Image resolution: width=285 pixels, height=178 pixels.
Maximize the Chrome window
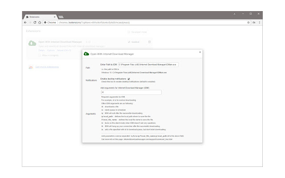251,14
